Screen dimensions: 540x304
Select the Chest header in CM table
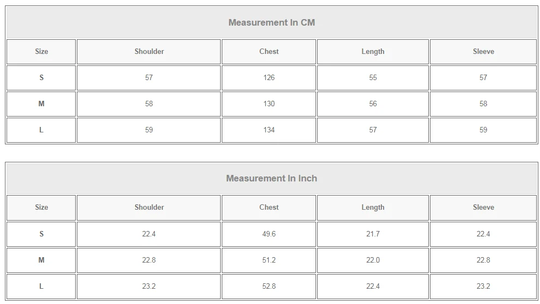[x=269, y=51]
